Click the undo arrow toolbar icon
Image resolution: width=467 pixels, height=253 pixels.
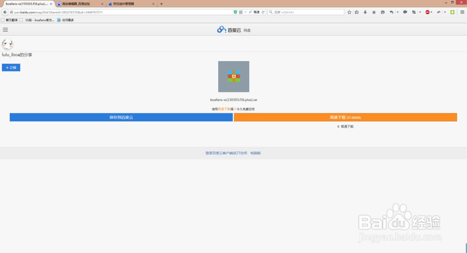point(391,12)
